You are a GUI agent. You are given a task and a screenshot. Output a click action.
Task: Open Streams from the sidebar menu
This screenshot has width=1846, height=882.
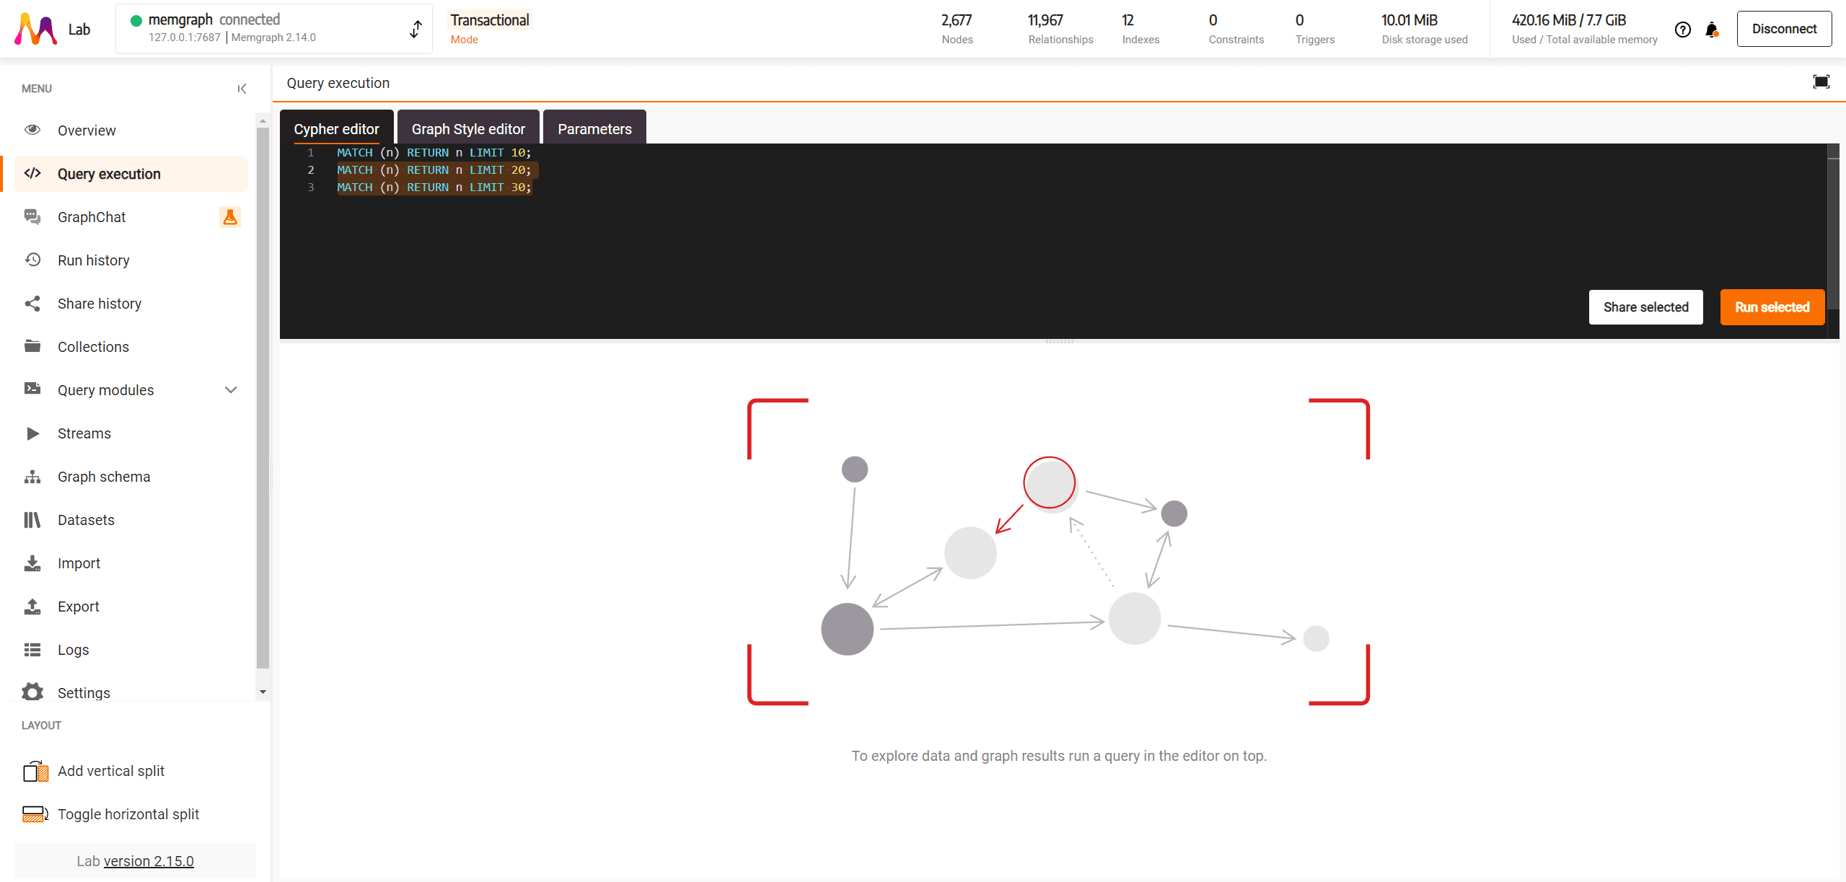[x=84, y=433]
